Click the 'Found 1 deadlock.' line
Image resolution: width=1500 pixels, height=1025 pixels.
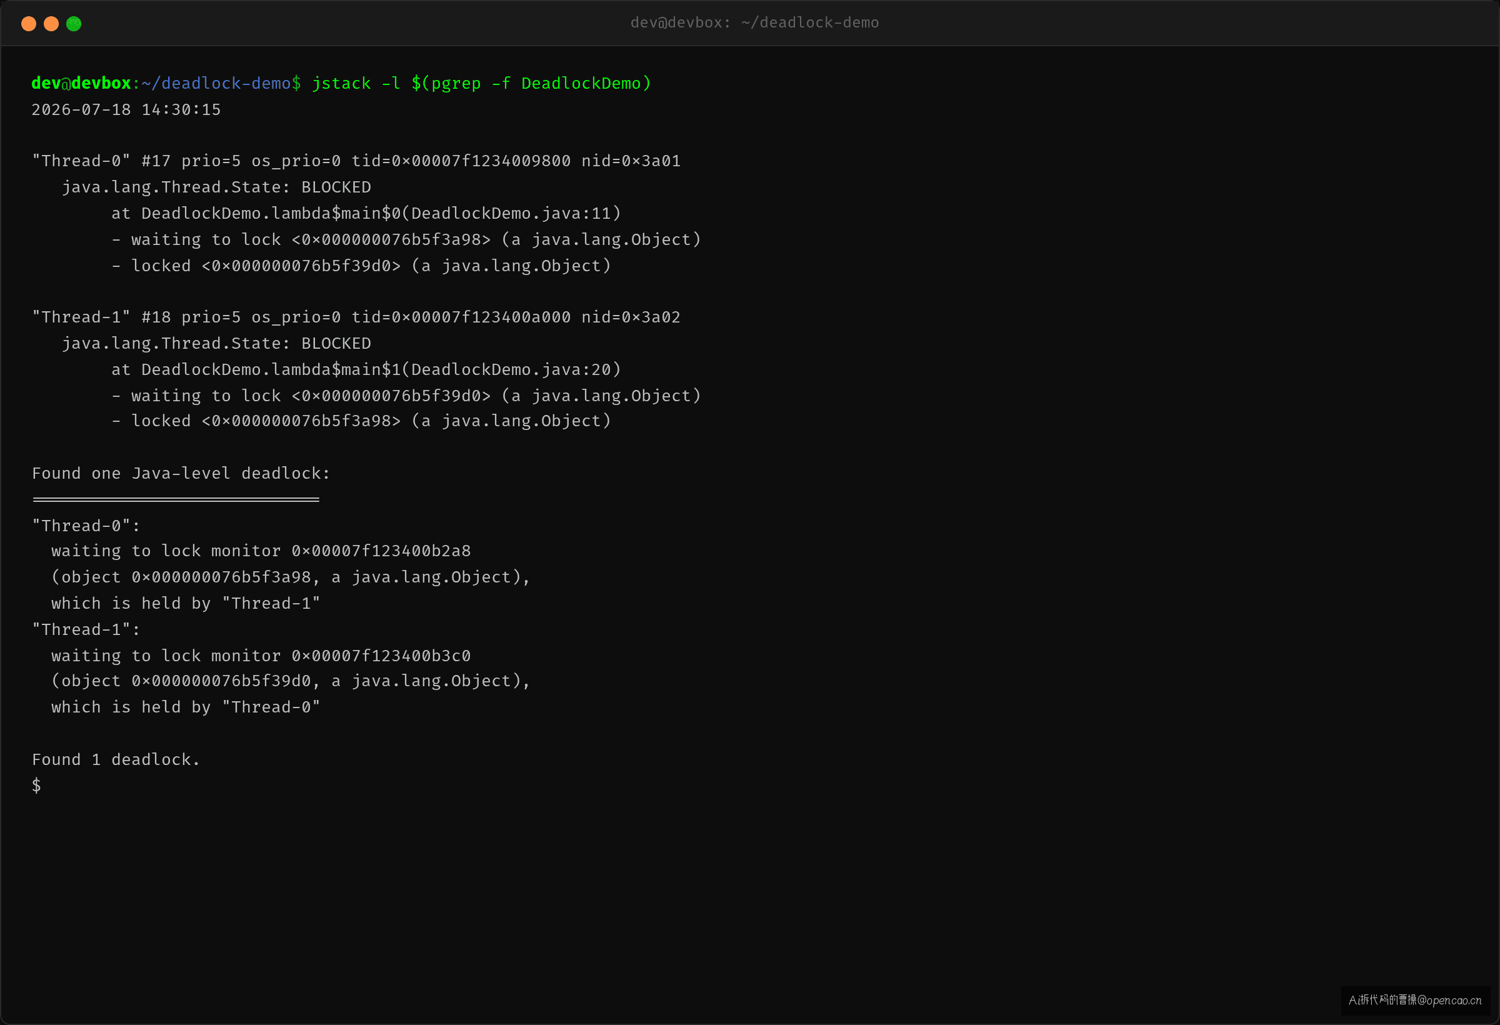(116, 760)
